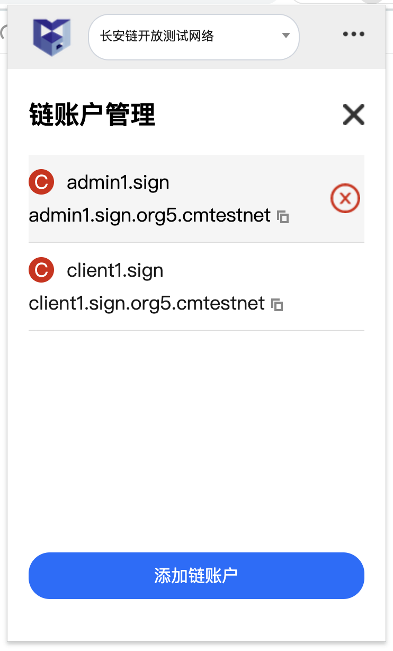Close the 链账户管理 panel with the X
The height and width of the screenshot is (651, 393).
pos(353,115)
